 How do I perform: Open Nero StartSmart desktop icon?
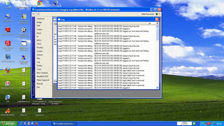pyautogui.click(x=8, y=85)
